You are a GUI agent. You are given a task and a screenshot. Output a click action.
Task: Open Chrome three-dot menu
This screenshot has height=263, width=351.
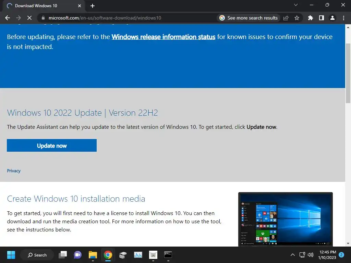click(x=343, y=18)
